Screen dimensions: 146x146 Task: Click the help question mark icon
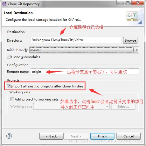pos(9,136)
